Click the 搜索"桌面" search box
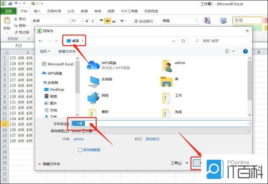This screenshot has height=184, width=268. pyautogui.click(x=220, y=41)
